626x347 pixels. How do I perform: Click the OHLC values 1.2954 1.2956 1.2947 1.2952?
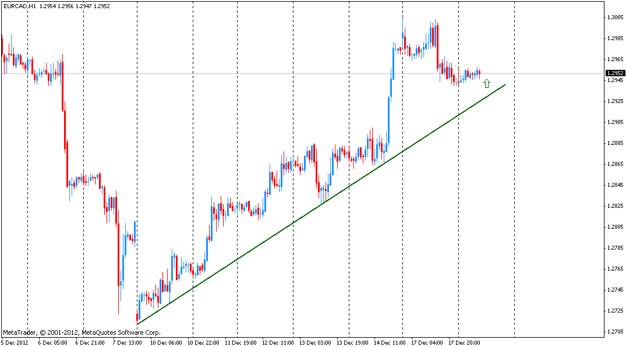[75, 6]
